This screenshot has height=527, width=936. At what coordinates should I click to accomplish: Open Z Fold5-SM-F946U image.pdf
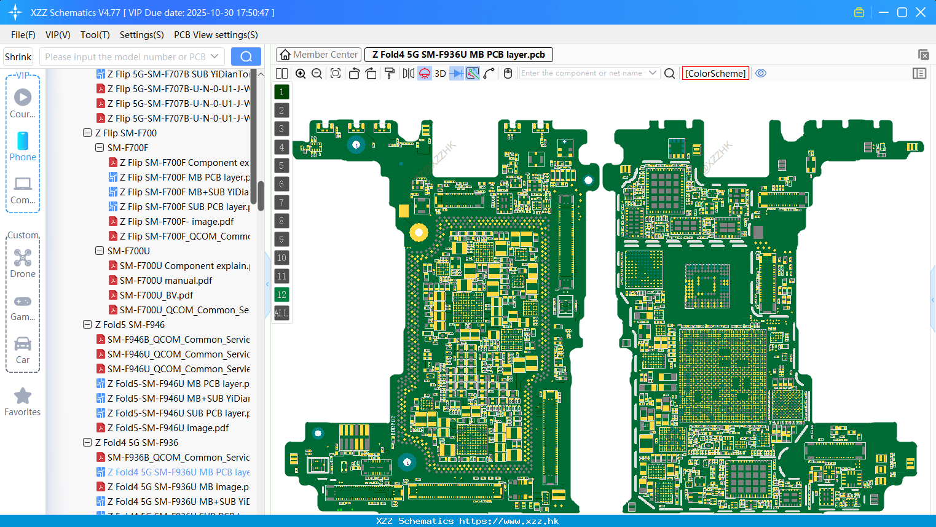[163, 427]
